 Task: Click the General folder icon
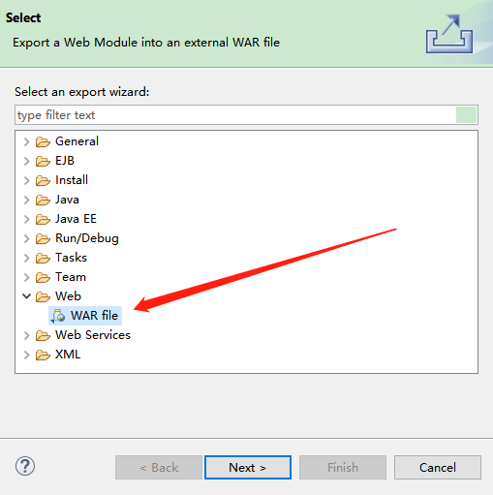coord(43,141)
